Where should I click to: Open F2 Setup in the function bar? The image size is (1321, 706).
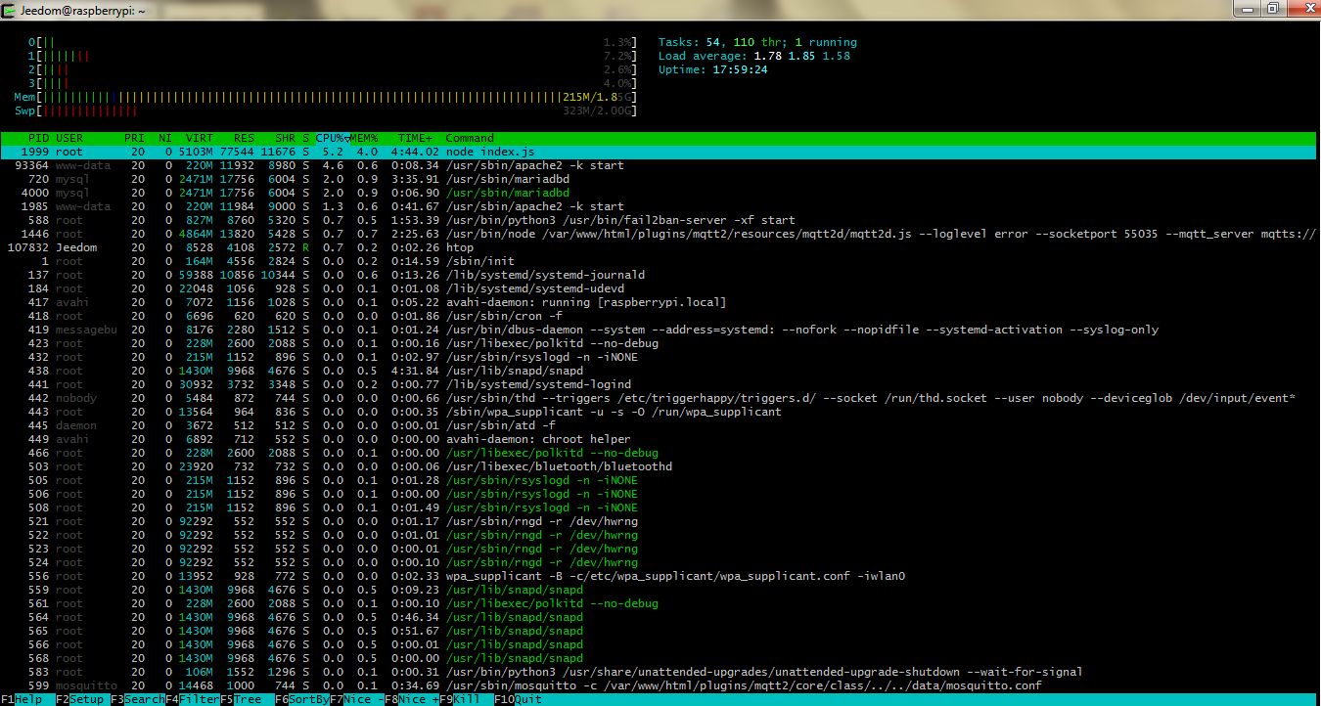pos(82,699)
